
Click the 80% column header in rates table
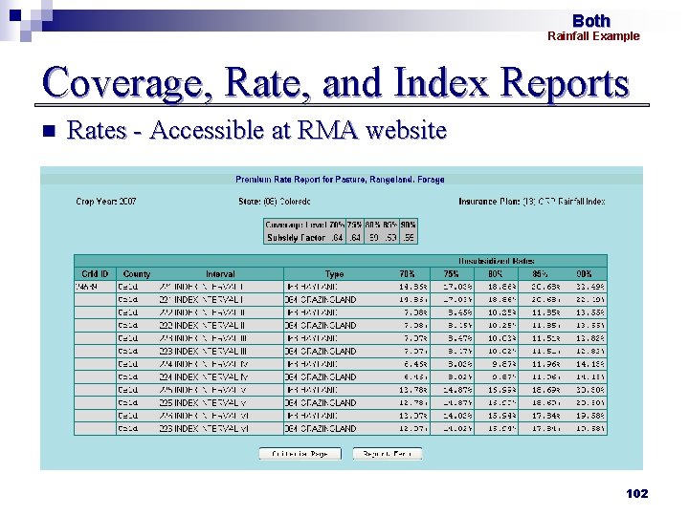coord(496,274)
